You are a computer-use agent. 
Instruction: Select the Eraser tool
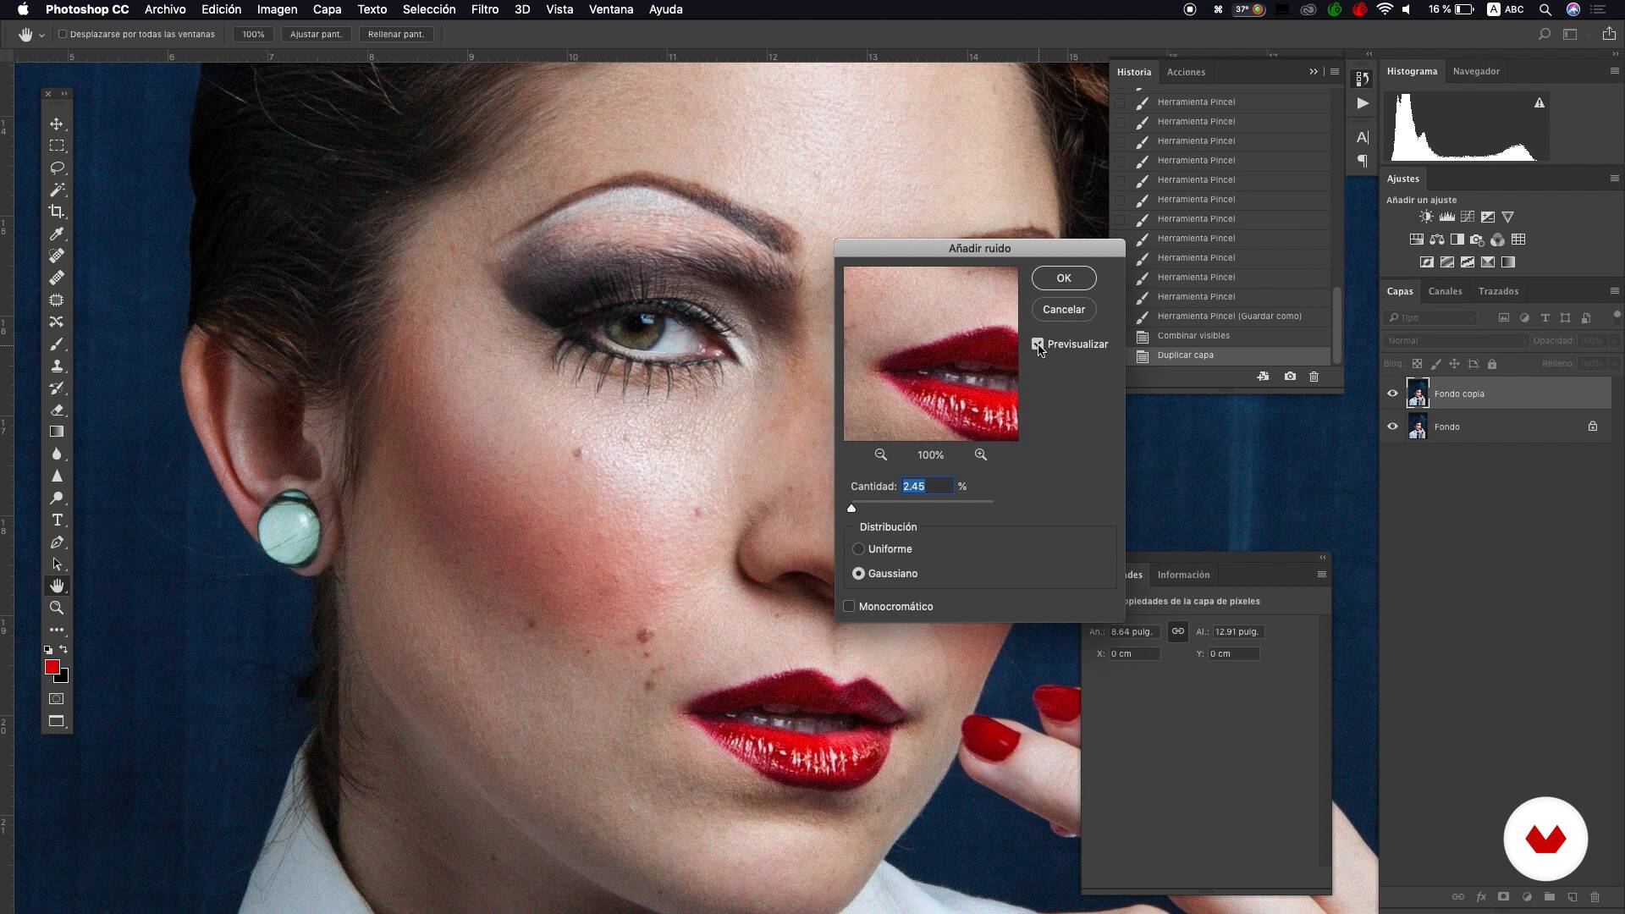coord(57,410)
